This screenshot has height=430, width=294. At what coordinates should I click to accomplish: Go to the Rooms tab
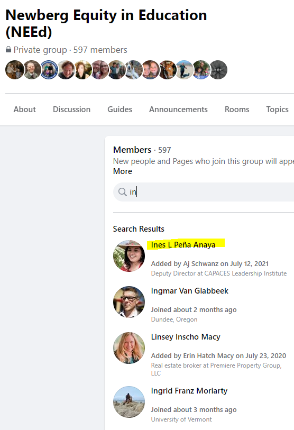[x=237, y=109]
